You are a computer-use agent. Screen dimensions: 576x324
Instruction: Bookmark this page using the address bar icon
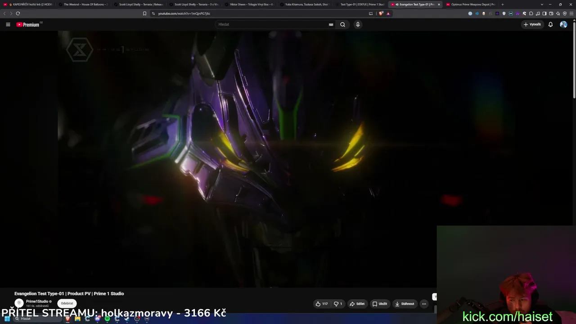pos(144,13)
